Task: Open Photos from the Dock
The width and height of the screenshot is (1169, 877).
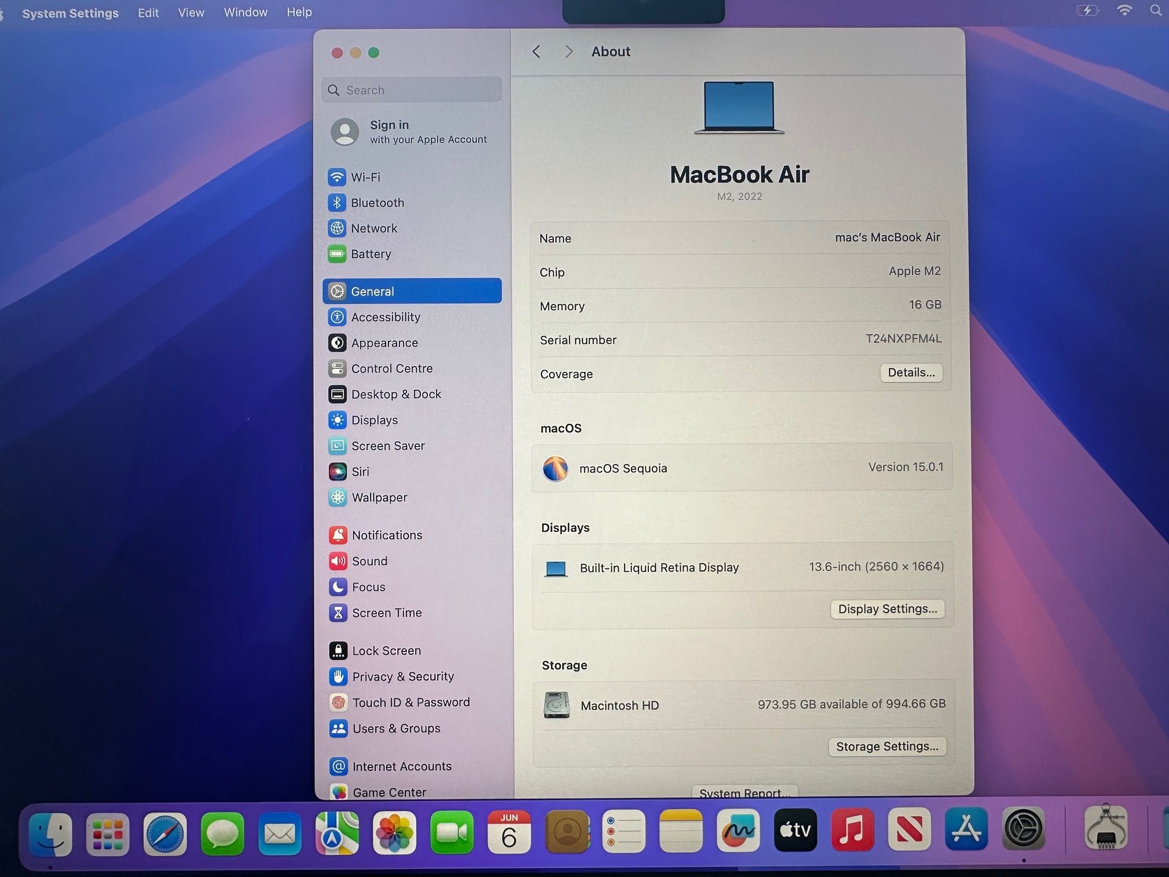Action: click(x=394, y=833)
